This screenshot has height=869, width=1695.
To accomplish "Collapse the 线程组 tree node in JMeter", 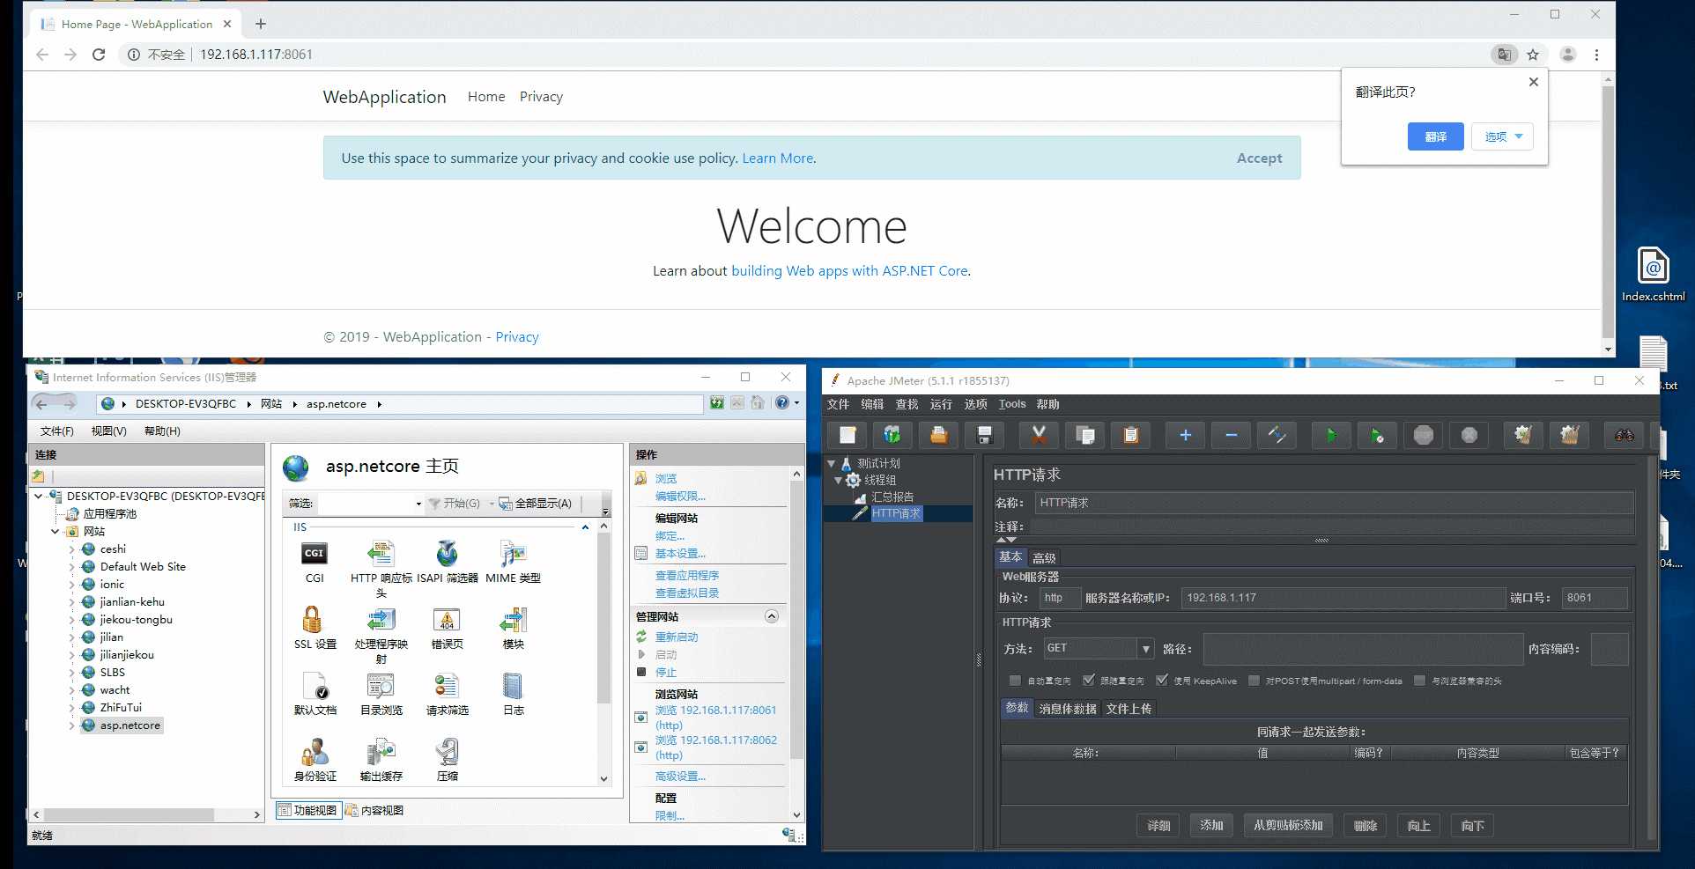I will tap(838, 480).
